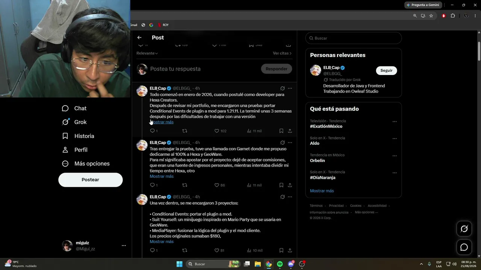The image size is (481, 270).
Task: Open Grok icon on the Garnet reply
Action: pos(283,142)
